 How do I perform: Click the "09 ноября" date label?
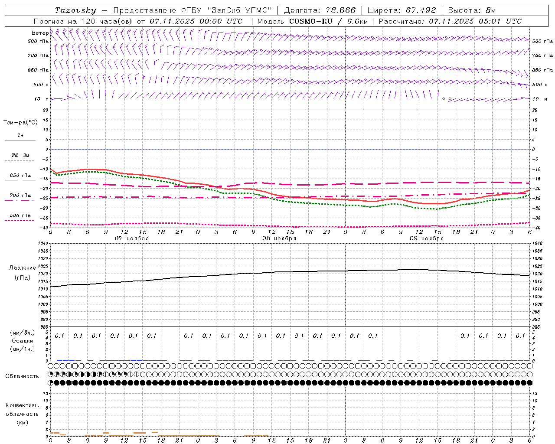tap(427, 238)
